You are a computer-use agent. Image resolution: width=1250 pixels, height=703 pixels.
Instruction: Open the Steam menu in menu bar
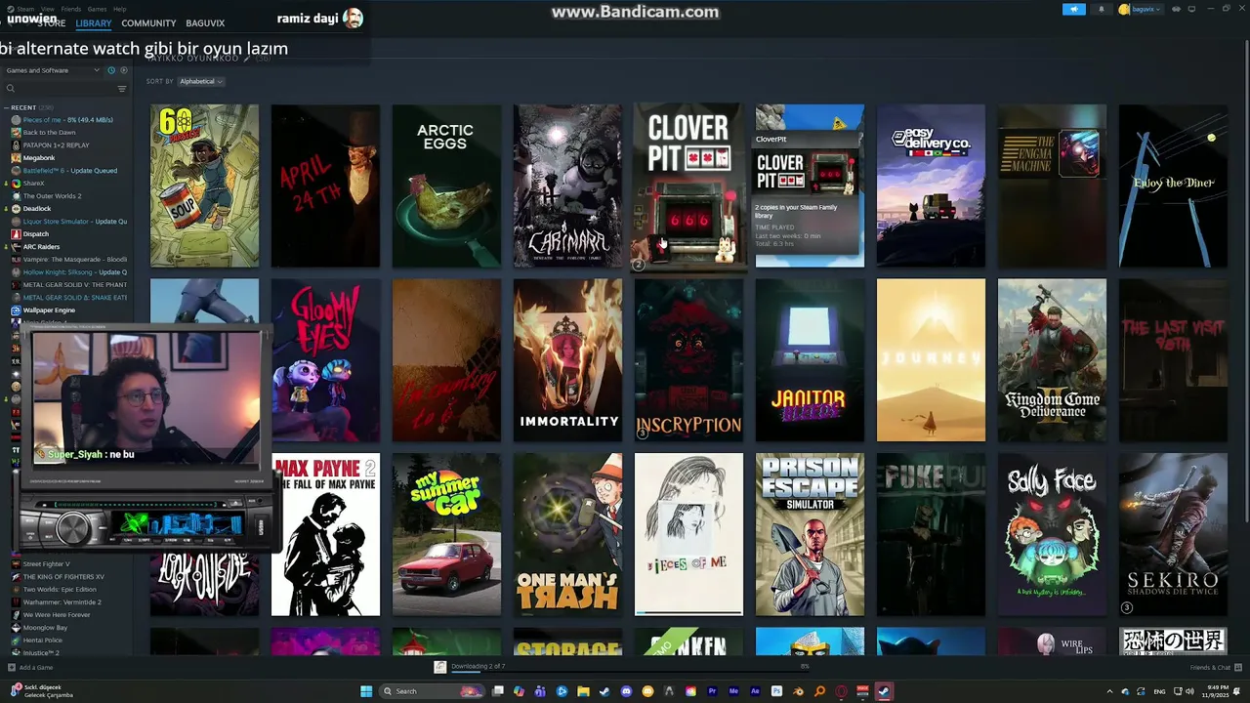(25, 9)
